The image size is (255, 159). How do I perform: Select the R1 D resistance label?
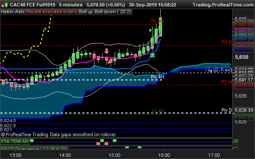tap(227, 42)
